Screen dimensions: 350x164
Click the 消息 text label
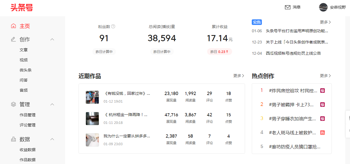(297, 7)
